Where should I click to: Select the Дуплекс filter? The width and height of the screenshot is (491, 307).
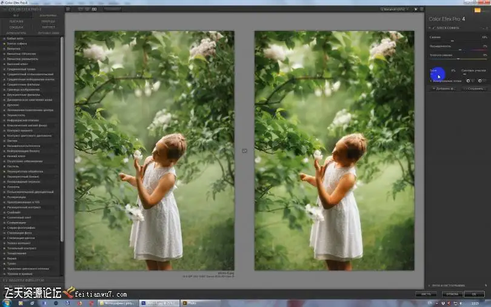(x=13, y=105)
